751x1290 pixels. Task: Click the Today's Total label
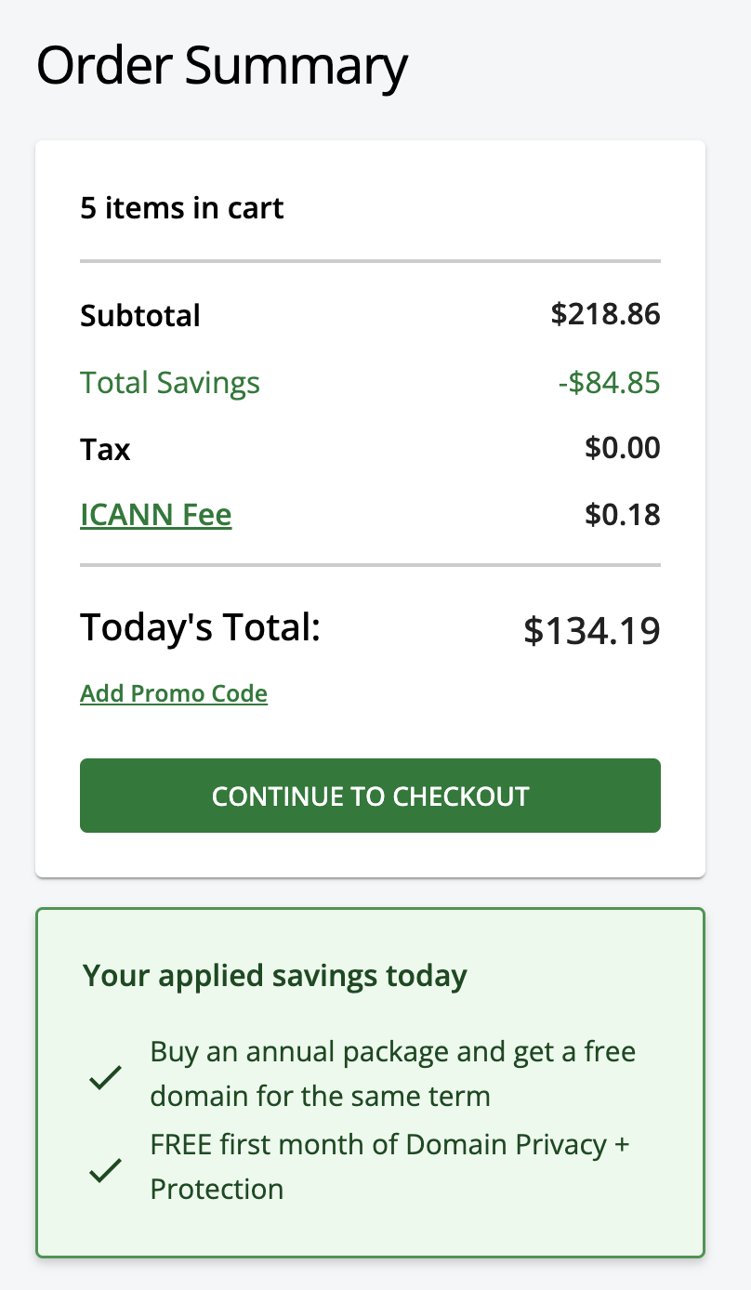(x=200, y=628)
